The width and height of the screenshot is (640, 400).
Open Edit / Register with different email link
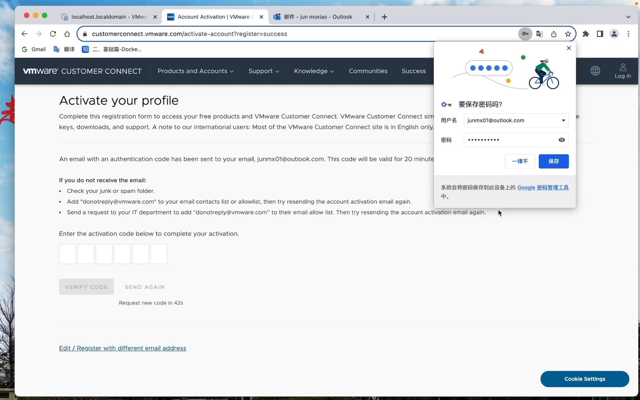pos(123,348)
